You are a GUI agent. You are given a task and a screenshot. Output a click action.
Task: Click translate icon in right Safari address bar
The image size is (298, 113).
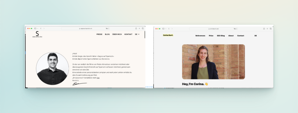coord(235,29)
